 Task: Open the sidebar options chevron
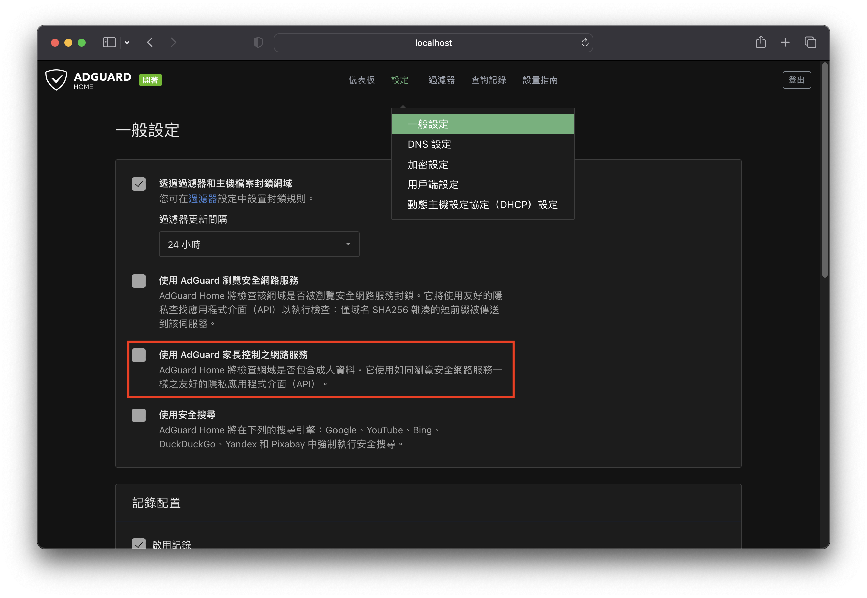127,43
